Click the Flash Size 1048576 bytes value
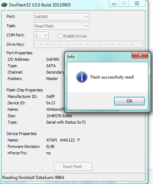The image size is (153, 184). 59,116
